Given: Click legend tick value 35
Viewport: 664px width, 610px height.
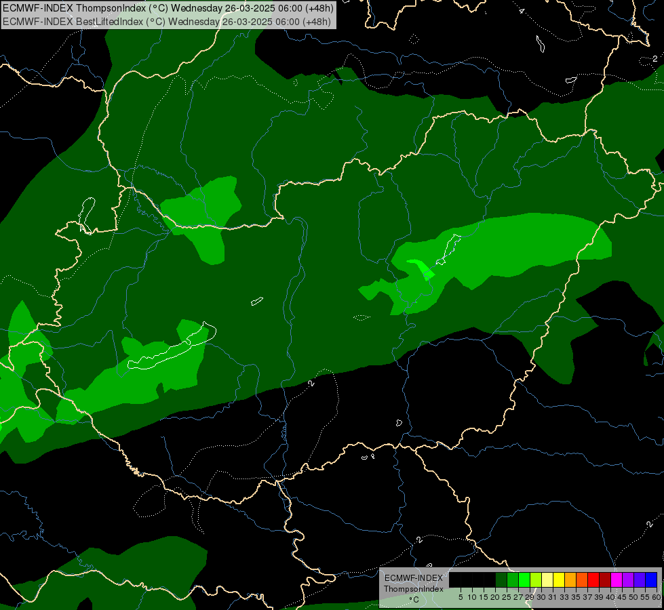Looking at the screenshot, I should coord(576,597).
